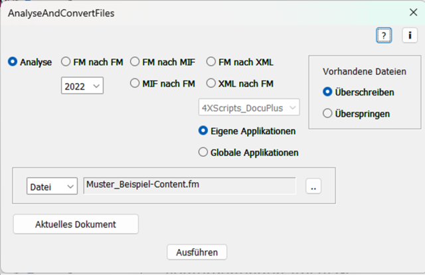Open the 'Datei' source type dropdown
Viewport: 425px width, 275px height.
[52, 187]
